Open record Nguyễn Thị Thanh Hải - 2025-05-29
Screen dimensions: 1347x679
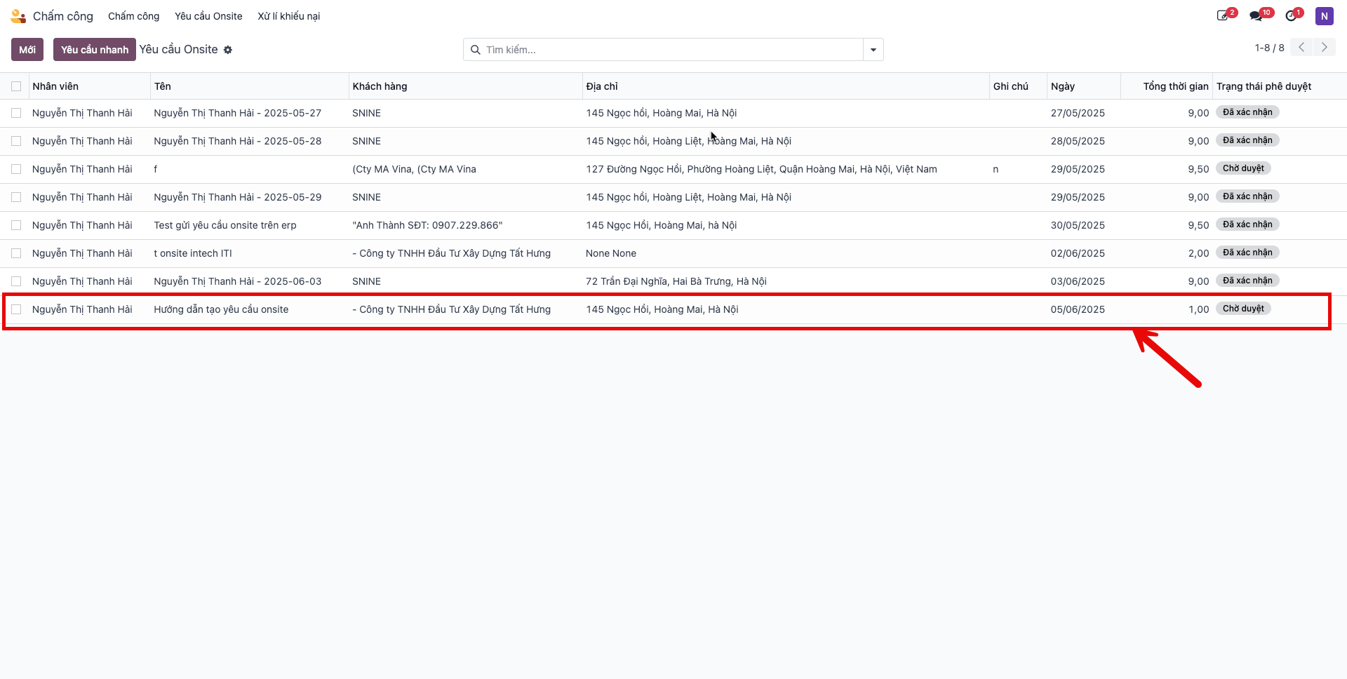coord(238,197)
